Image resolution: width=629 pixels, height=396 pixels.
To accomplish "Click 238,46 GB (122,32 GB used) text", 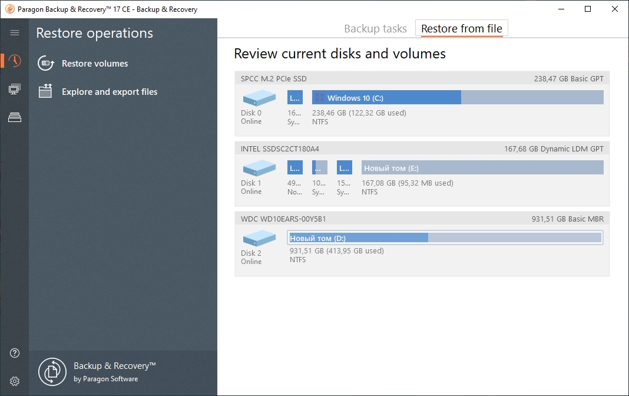I will pyautogui.click(x=359, y=113).
